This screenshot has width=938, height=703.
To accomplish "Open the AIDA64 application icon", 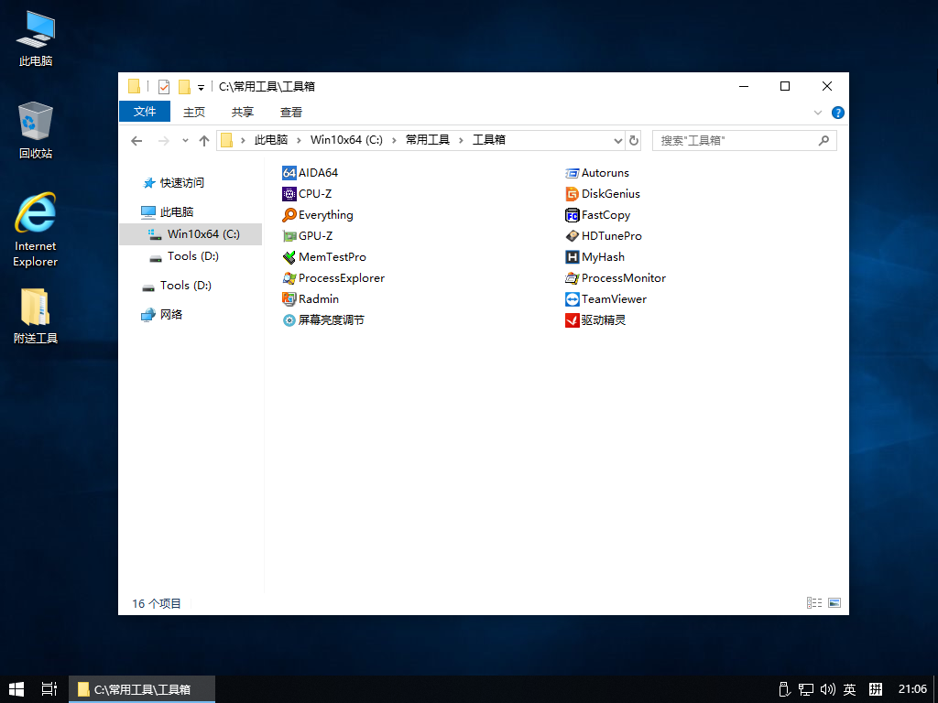I will [289, 173].
